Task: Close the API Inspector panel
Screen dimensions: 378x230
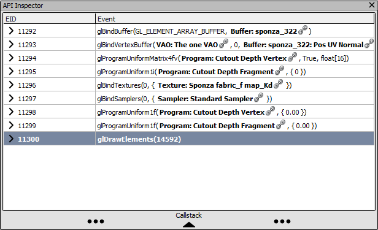Action: coord(372,5)
